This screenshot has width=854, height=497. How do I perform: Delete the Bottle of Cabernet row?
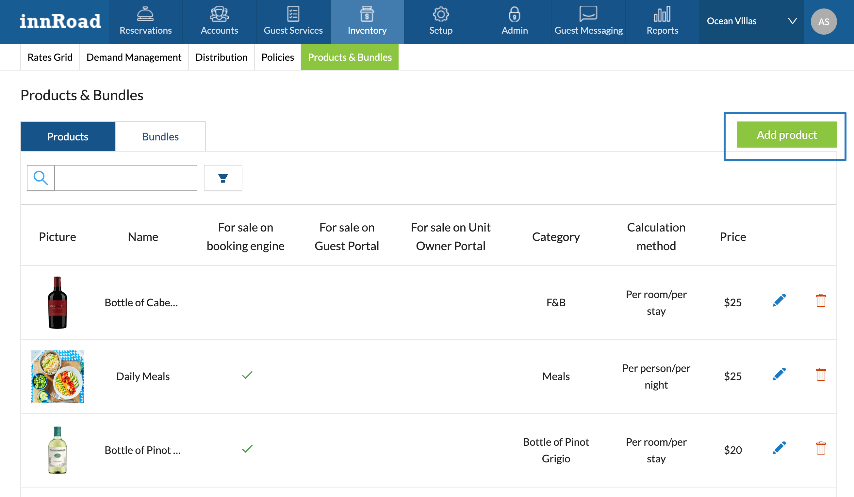[x=820, y=300]
